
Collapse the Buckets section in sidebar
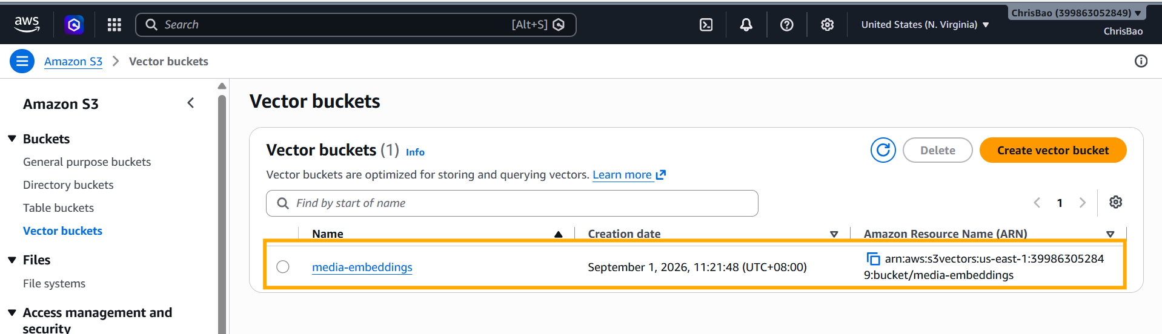pyautogui.click(x=12, y=139)
